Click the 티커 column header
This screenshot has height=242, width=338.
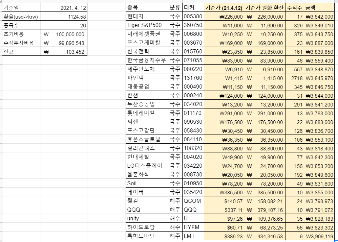tap(193, 8)
